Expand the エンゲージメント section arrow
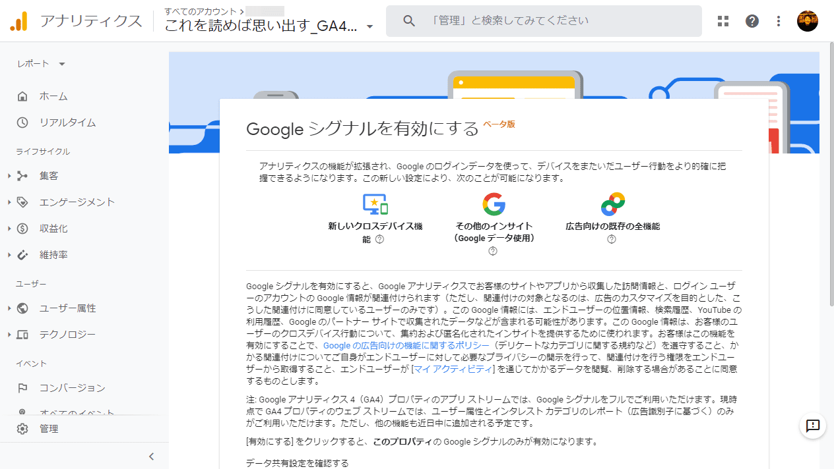This screenshot has width=834, height=469. (9, 202)
